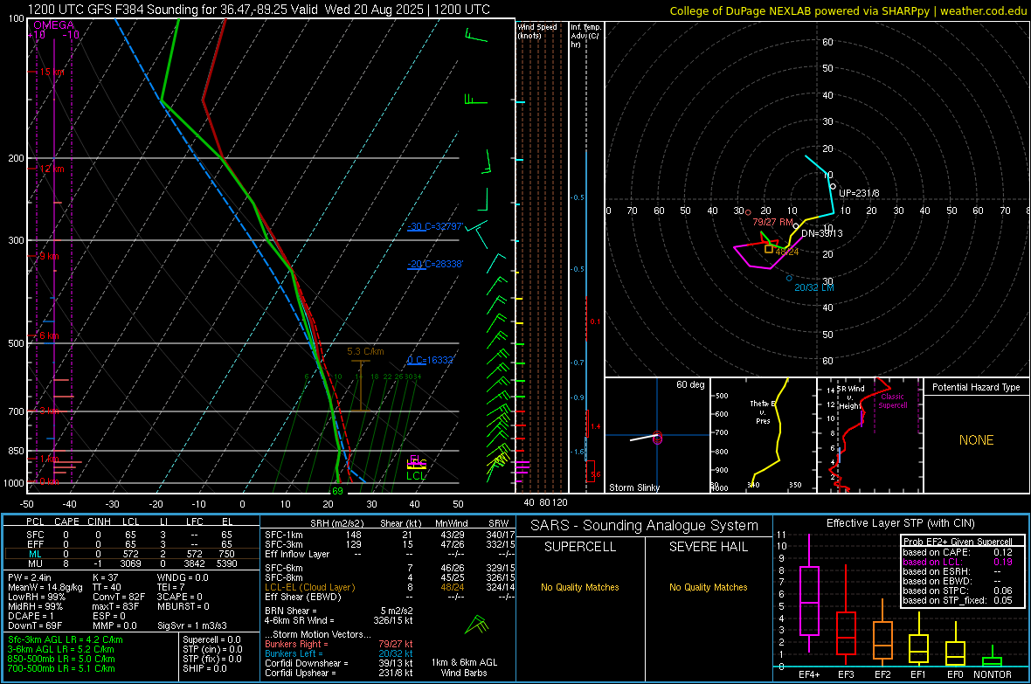Viewport: 1031px width, 684px height.
Task: Select the highlighted ML parcel row label
Action: coord(35,555)
